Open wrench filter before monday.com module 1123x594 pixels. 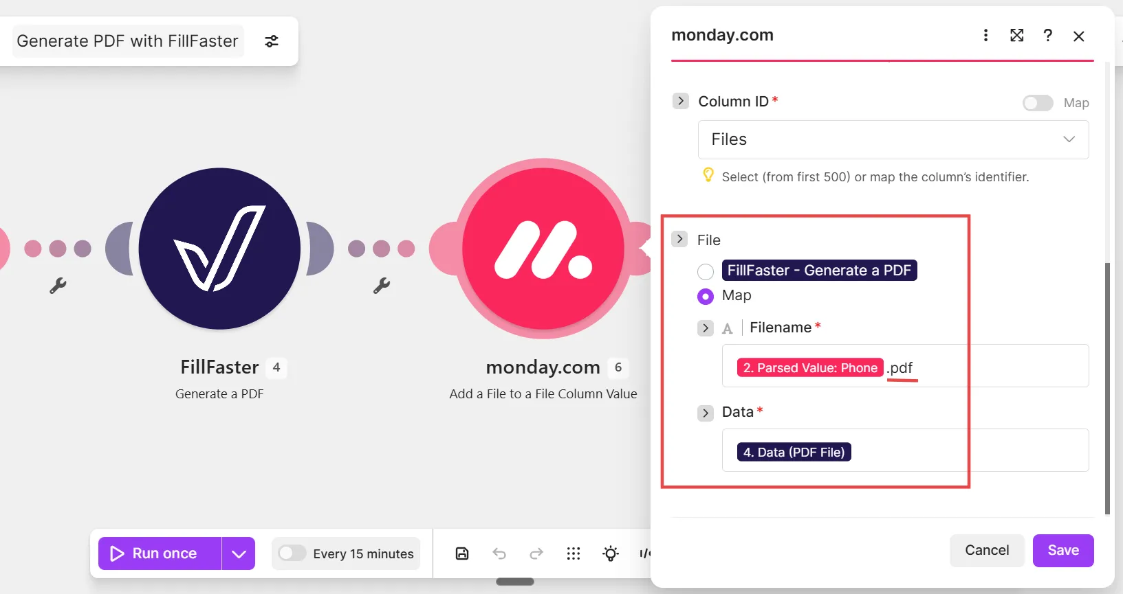pyautogui.click(x=382, y=286)
